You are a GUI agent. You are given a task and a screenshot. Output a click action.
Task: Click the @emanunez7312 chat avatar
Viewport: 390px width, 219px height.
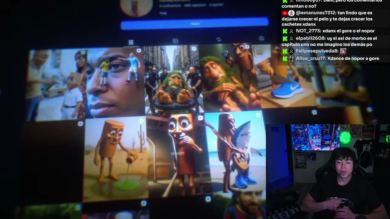[x=292, y=13]
